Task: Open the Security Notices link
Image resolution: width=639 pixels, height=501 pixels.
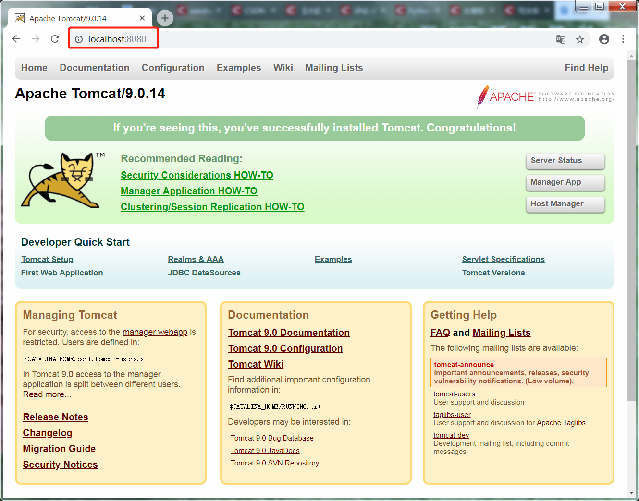Action: [61, 465]
